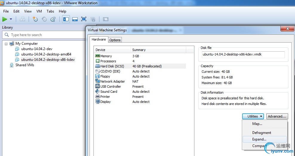Open the View menu
The image size is (295, 156).
coord(28,11)
